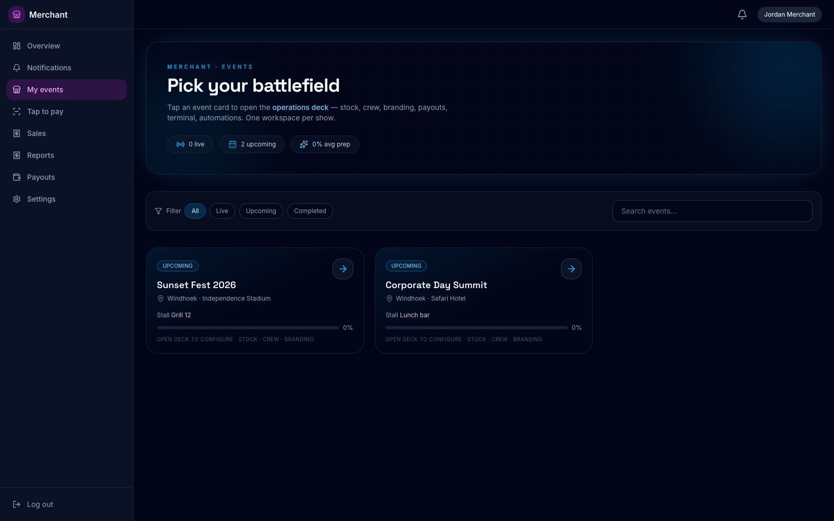Viewport: 834px width, 521px height.
Task: Click Windhoek · Independence Stadium location text
Action: tap(219, 299)
